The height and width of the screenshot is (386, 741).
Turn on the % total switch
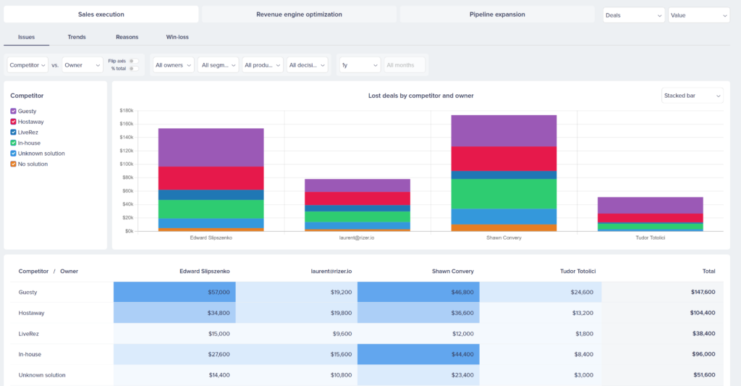135,68
